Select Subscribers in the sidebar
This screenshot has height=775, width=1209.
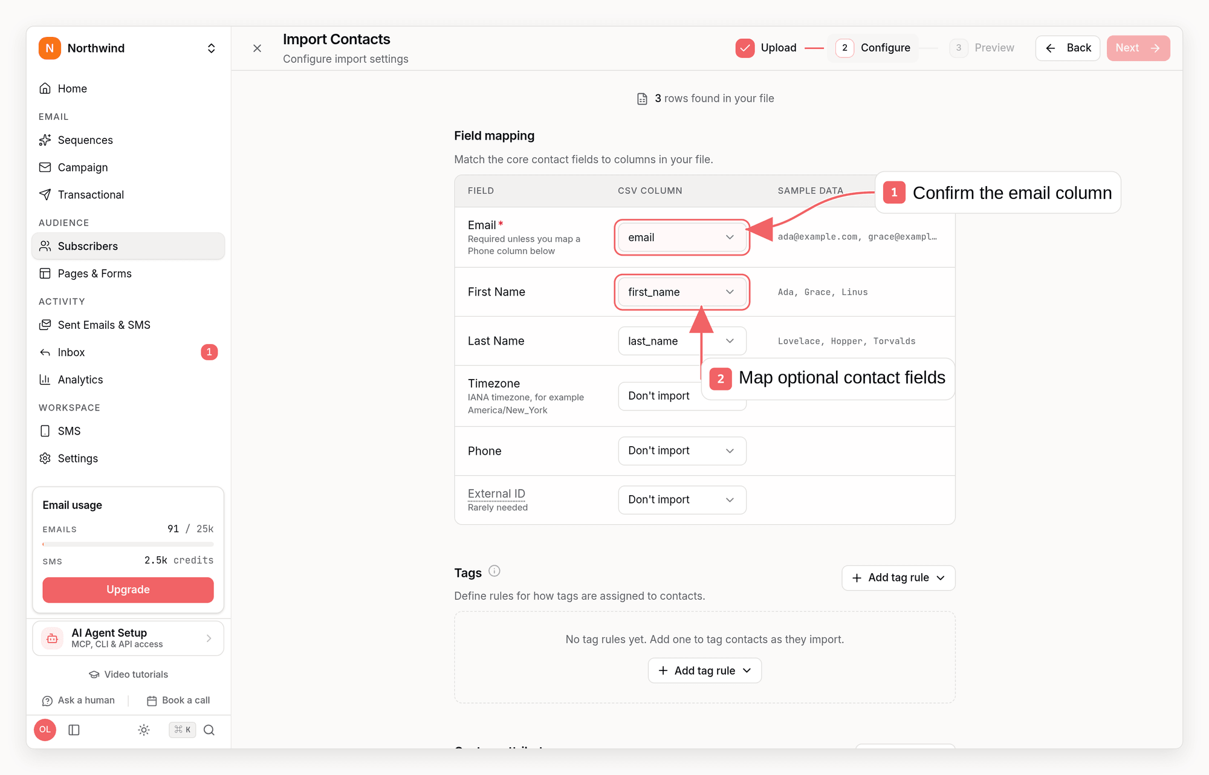pyautogui.click(x=128, y=246)
